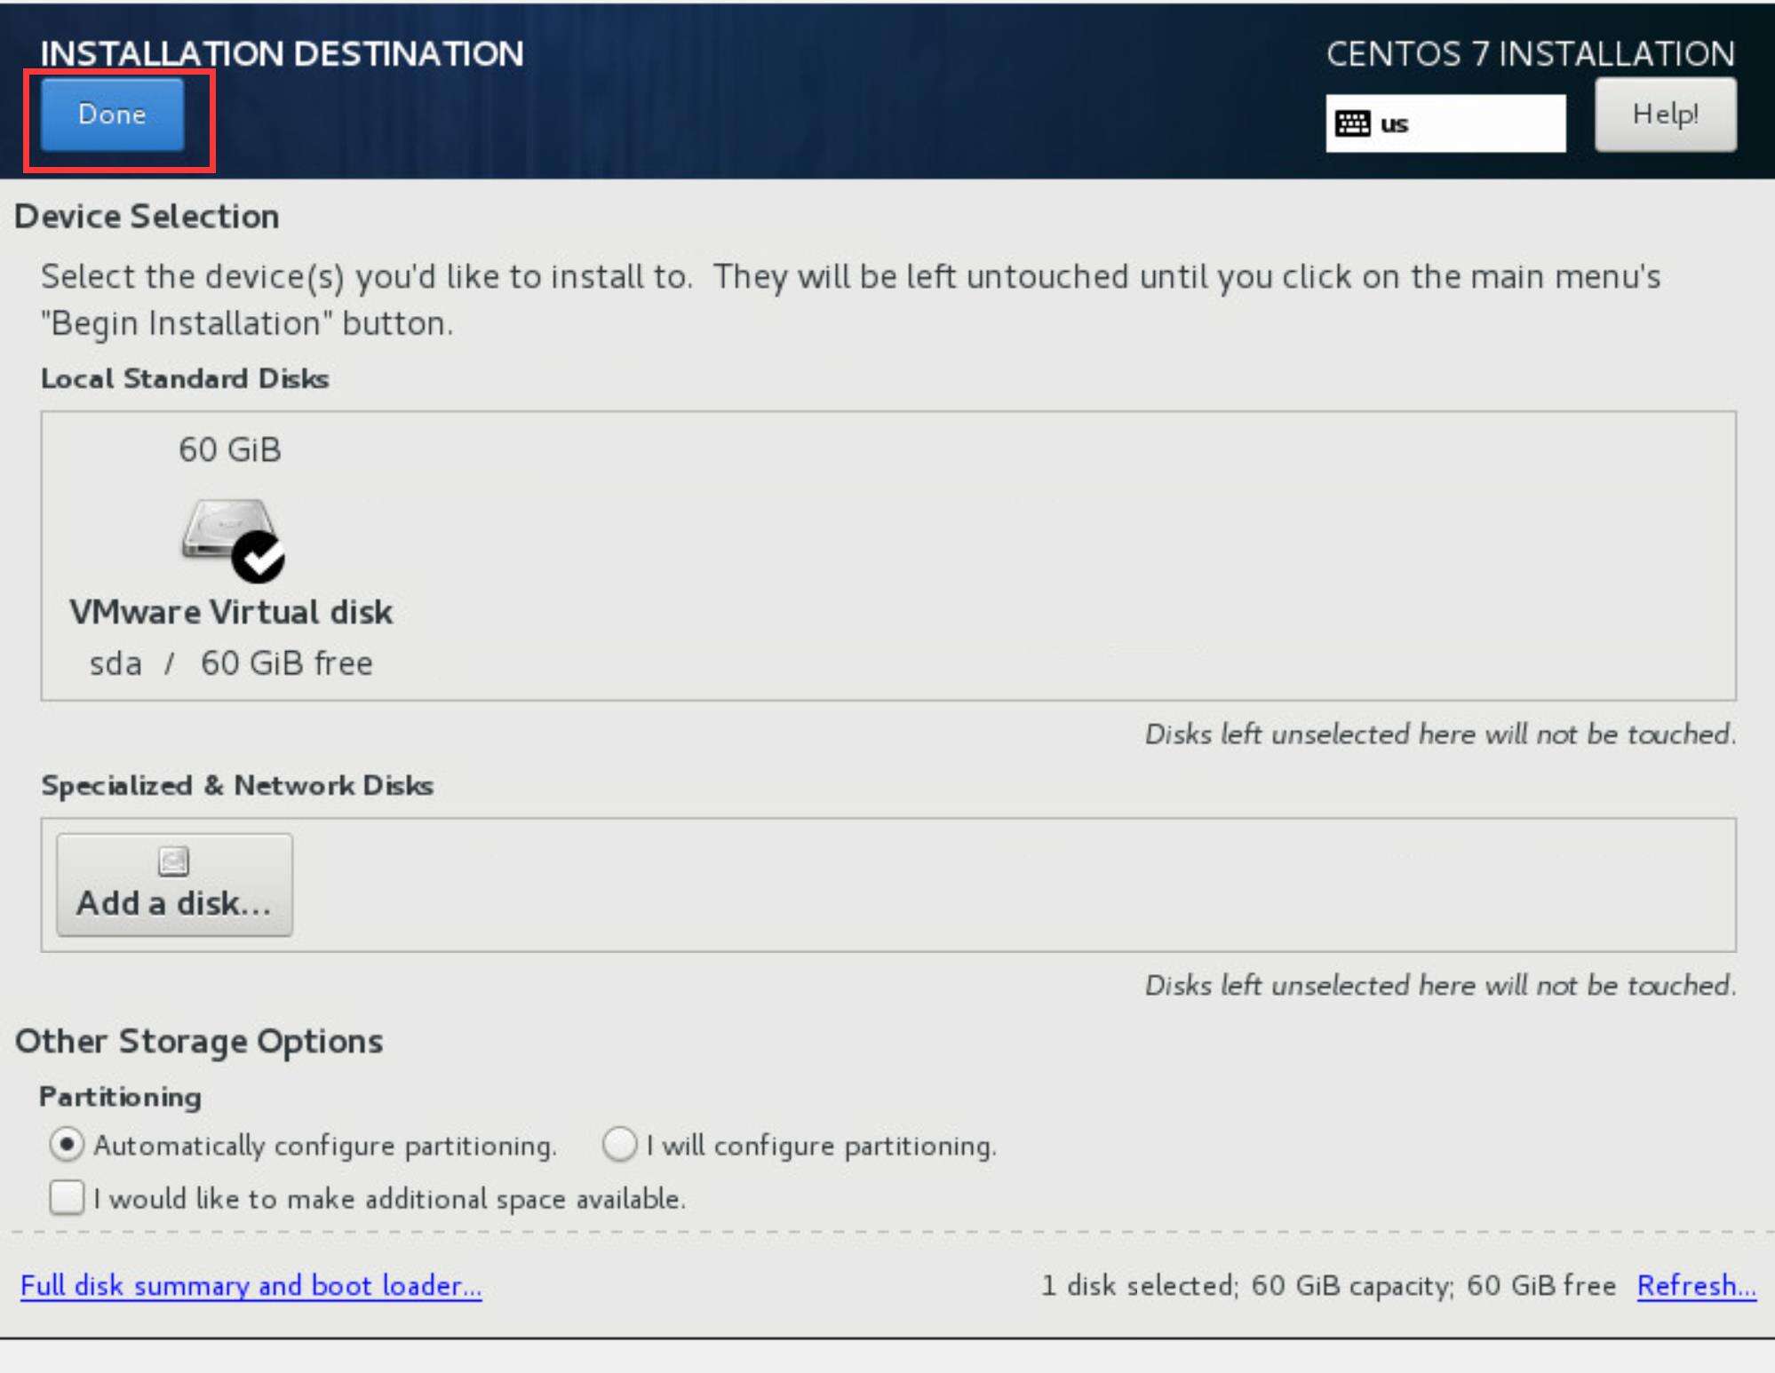Click small disk icon inside Add a disk

click(173, 861)
